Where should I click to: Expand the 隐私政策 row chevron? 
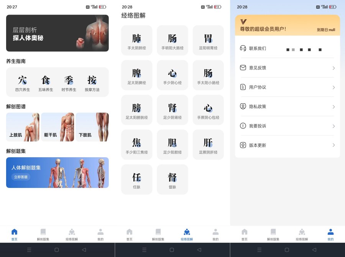(333, 106)
